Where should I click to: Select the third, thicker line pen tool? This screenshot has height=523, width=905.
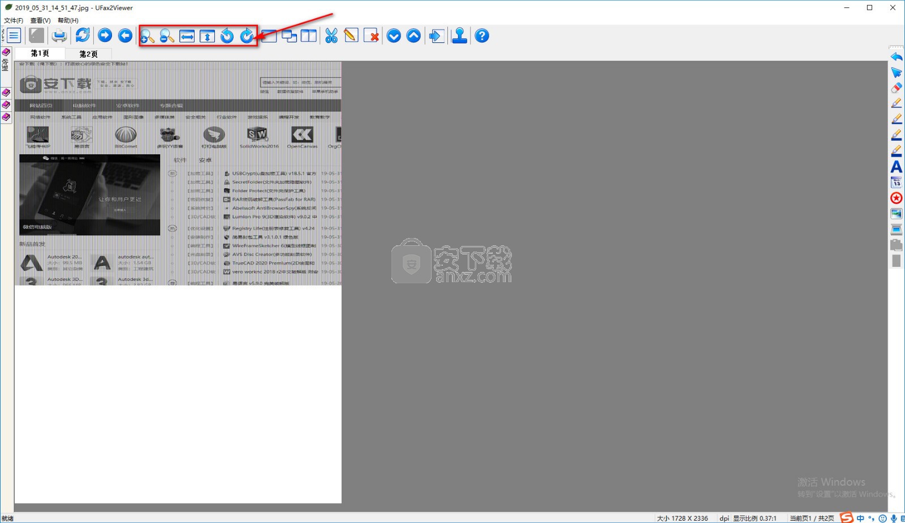coord(897,135)
